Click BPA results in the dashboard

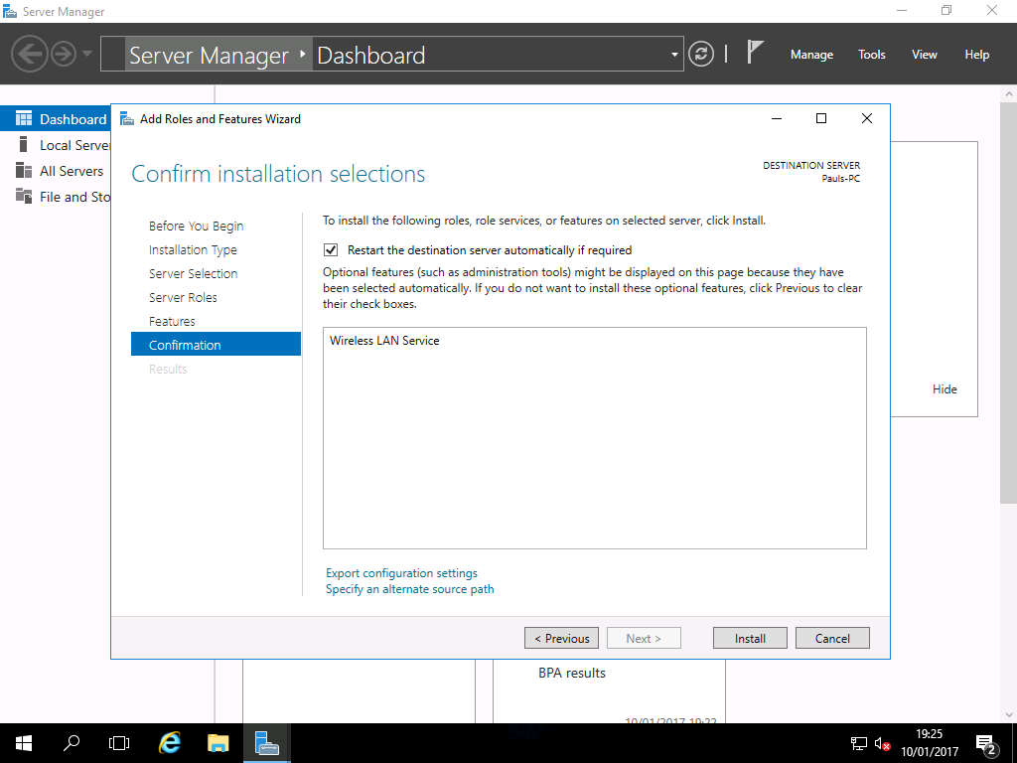coord(572,673)
